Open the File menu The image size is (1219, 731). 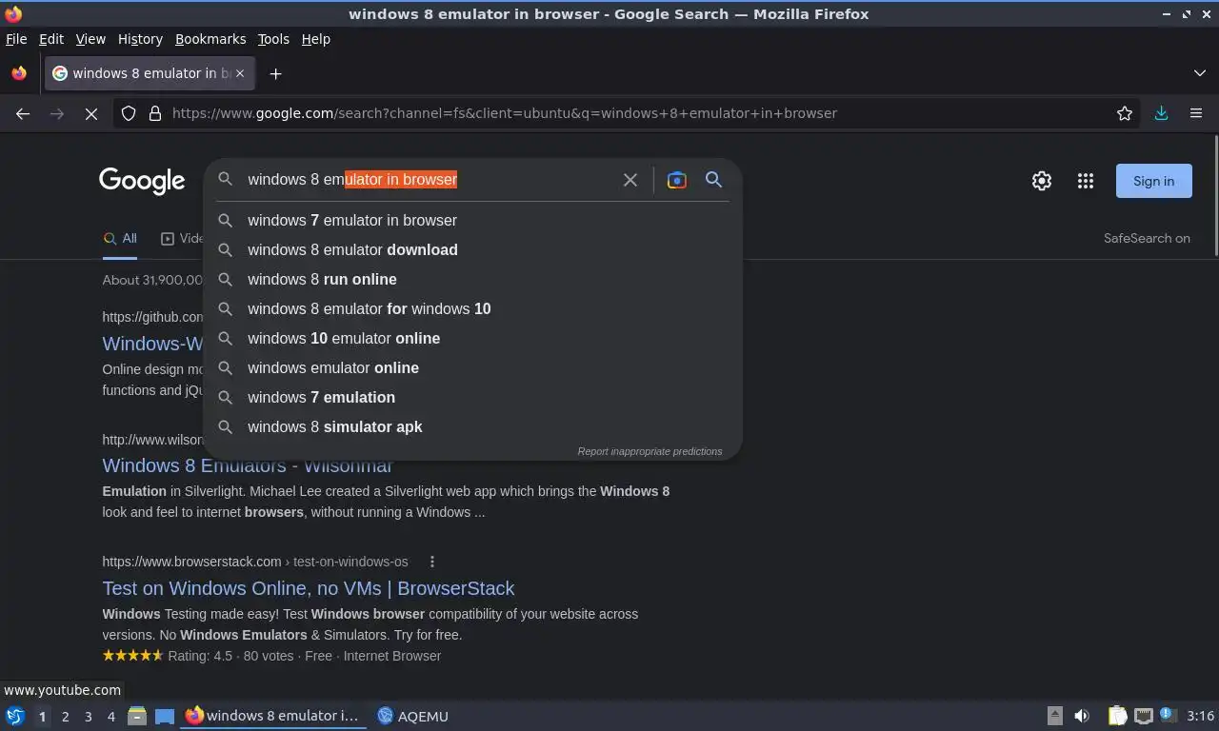[16, 39]
